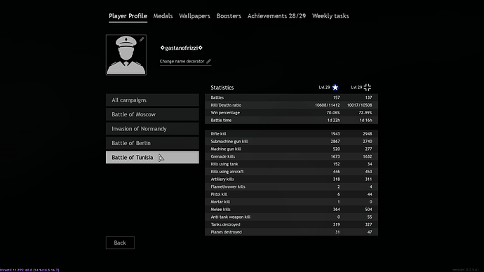Click the Battle time label
The image size is (484, 272).
tap(221, 121)
